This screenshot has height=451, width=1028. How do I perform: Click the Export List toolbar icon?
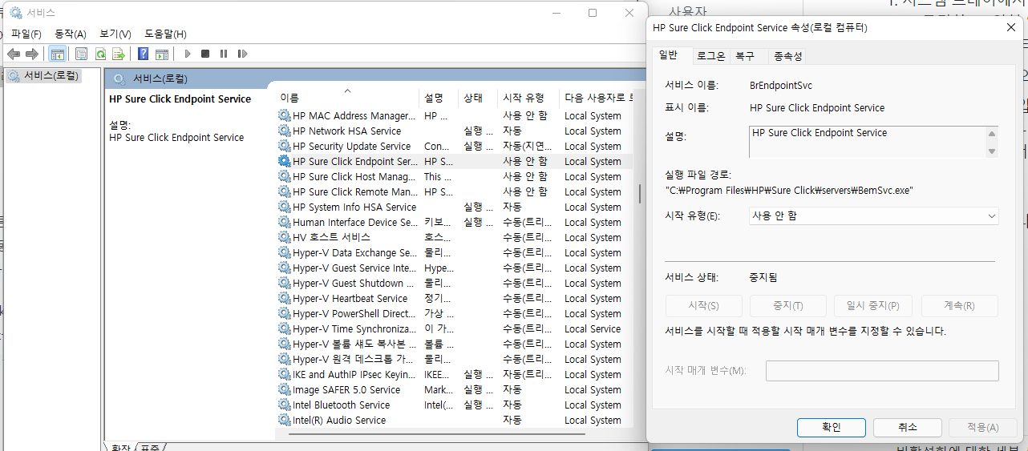[119, 54]
